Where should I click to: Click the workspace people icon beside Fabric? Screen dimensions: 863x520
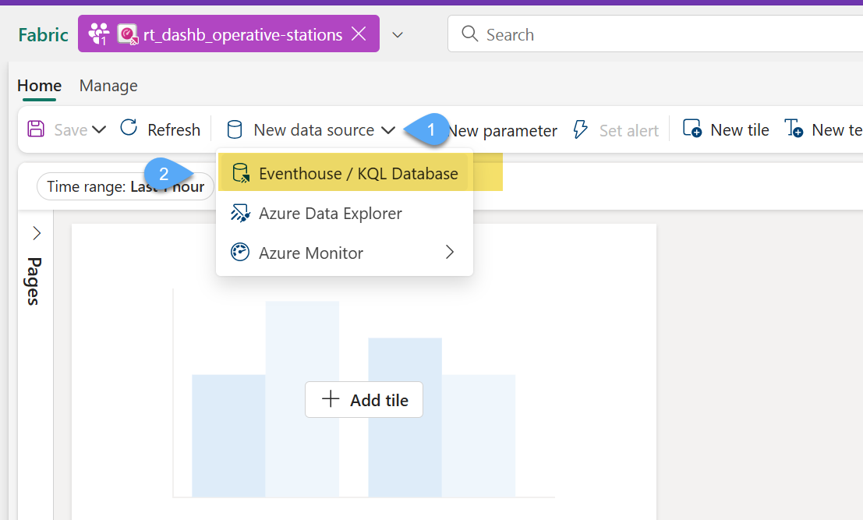pyautogui.click(x=98, y=34)
